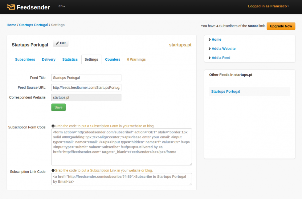Choose Add a Feed in sidebar

coord(221,58)
